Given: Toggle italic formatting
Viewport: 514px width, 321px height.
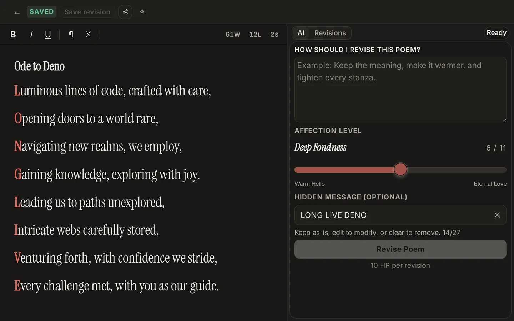Looking at the screenshot, I should pyautogui.click(x=31, y=34).
